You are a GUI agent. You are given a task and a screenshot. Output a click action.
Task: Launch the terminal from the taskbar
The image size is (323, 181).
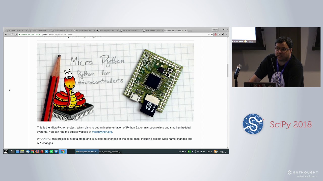coord(13,152)
